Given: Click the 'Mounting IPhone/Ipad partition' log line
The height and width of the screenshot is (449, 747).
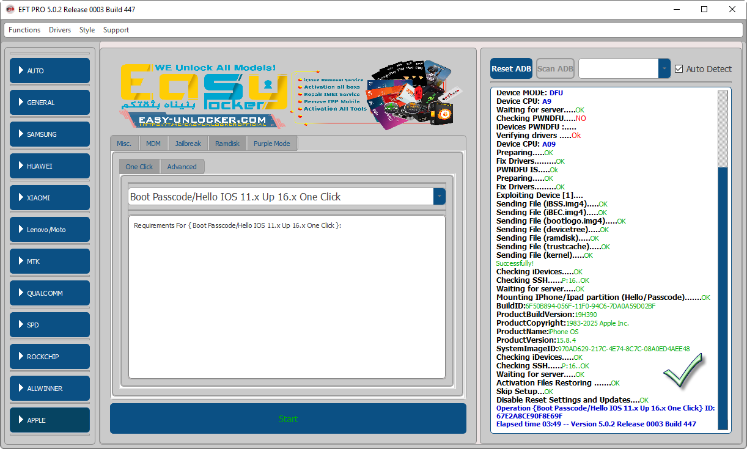Looking at the screenshot, I should pyautogui.click(x=603, y=298).
